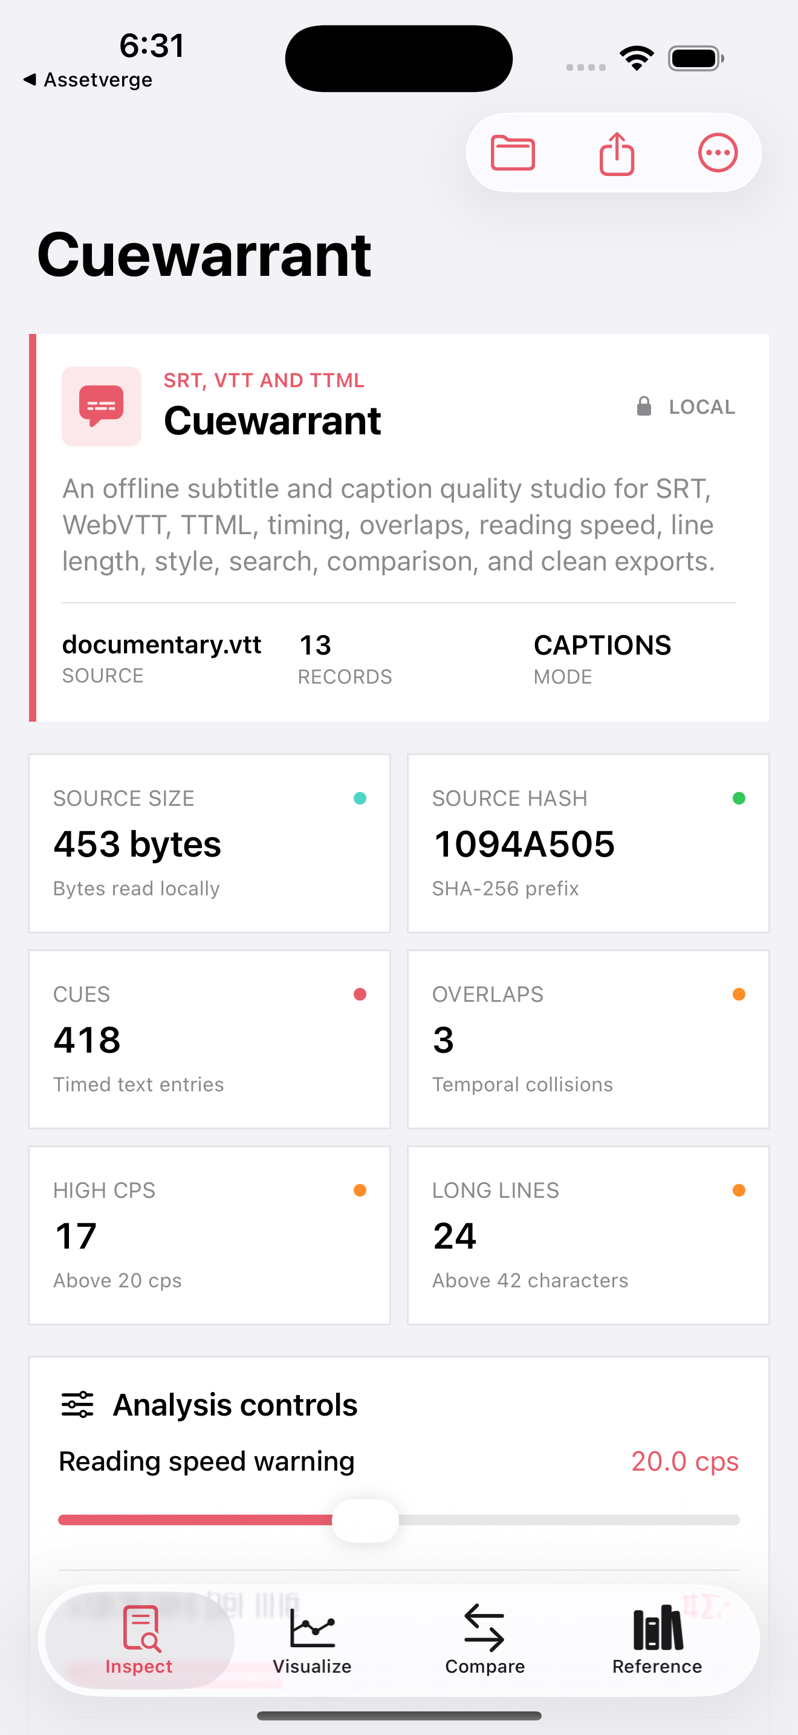Tap the 20.0 cps value

pos(684,1462)
